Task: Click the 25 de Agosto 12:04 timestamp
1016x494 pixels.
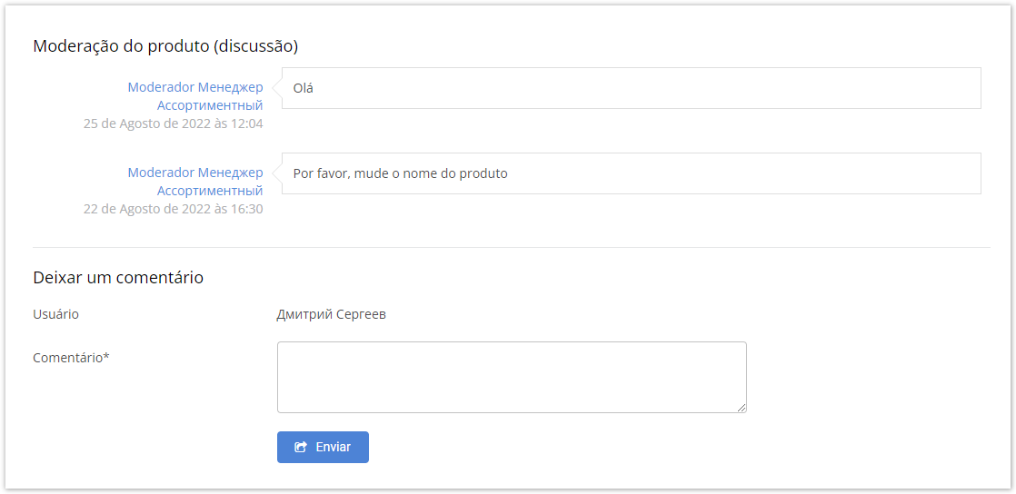Action: click(x=173, y=123)
